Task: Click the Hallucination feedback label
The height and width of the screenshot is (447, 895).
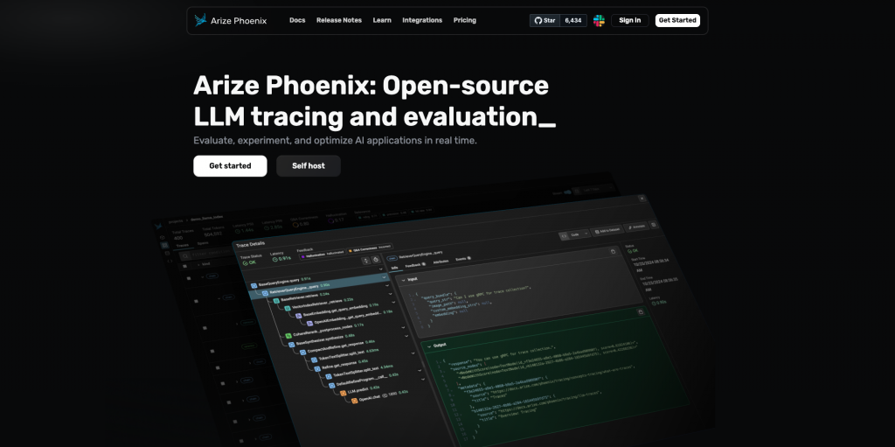Action: (323, 254)
